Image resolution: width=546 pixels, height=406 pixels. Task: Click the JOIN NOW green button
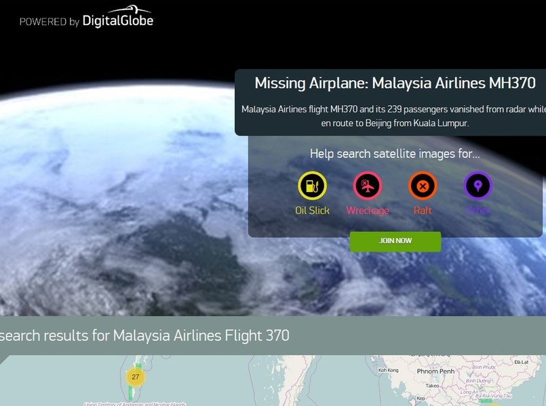[x=395, y=241]
